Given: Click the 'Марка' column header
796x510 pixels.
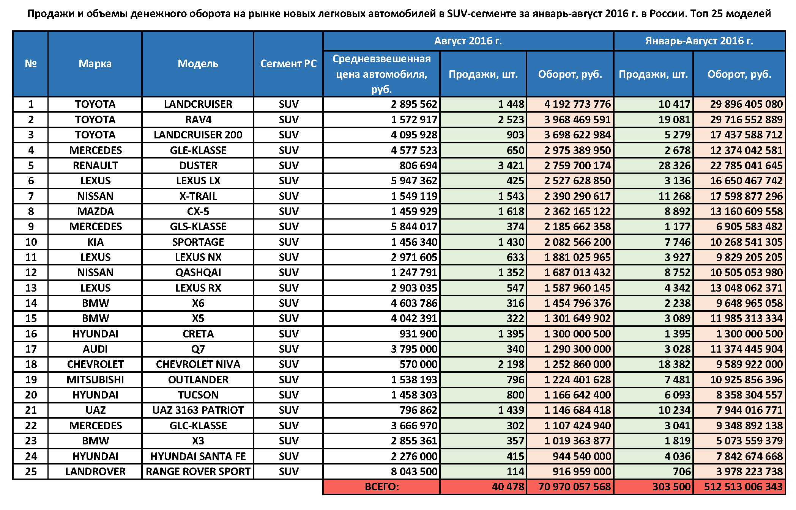Looking at the screenshot, I should [95, 64].
